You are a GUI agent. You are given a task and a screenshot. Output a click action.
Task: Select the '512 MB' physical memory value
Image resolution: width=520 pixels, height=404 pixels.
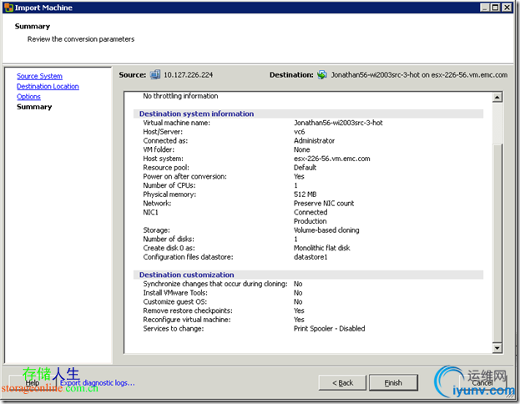coord(305,194)
